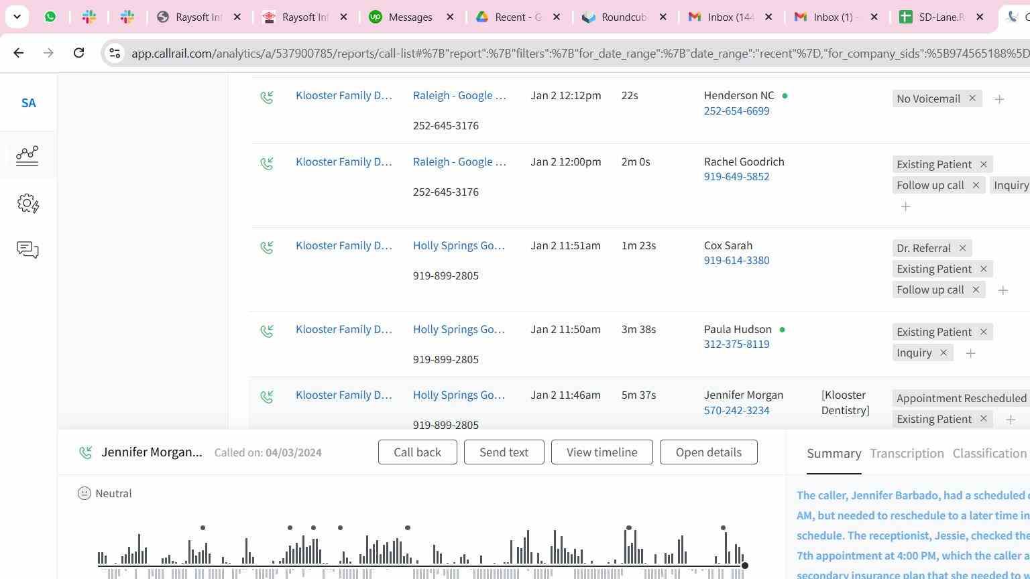This screenshot has width=1030, height=579.
Task: Switch to the Messages browser tab
Action: (x=410, y=17)
